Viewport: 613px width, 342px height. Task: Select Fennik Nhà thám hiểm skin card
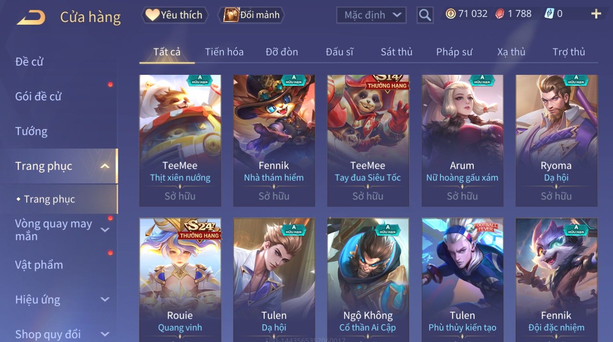(274, 141)
